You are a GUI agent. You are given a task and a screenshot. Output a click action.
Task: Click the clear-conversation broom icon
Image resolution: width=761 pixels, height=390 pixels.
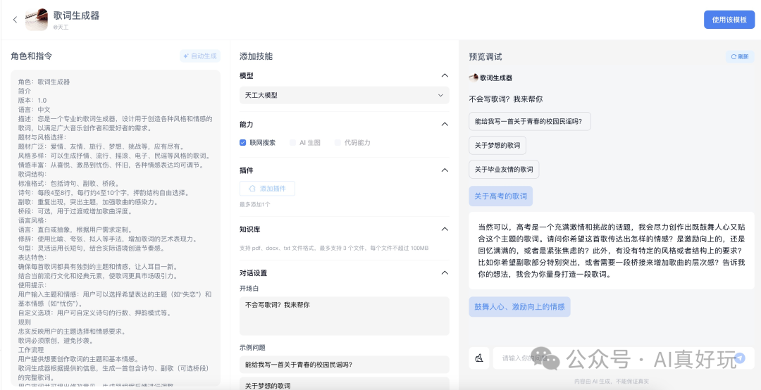pyautogui.click(x=479, y=358)
